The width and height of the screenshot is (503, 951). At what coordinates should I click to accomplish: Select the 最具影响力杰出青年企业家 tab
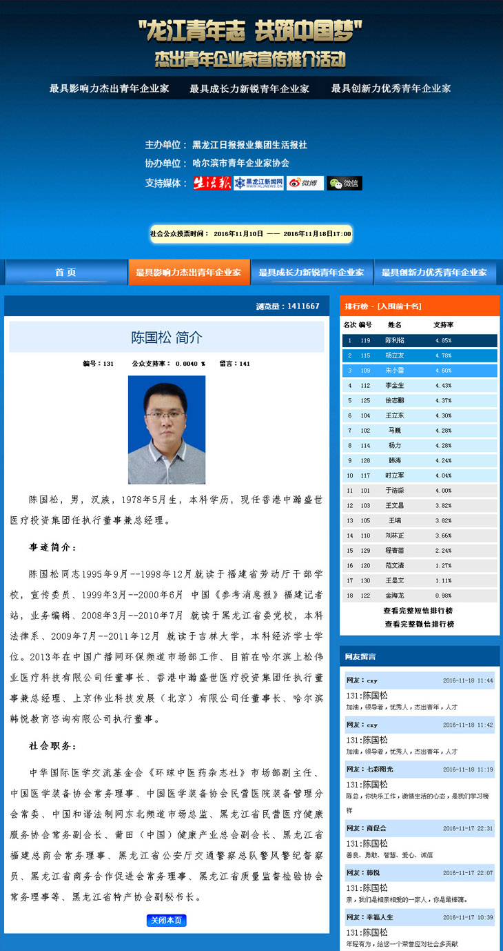pyautogui.click(x=189, y=273)
